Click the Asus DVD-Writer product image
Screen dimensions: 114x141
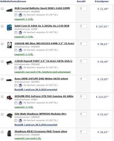[x=9, y=80]
